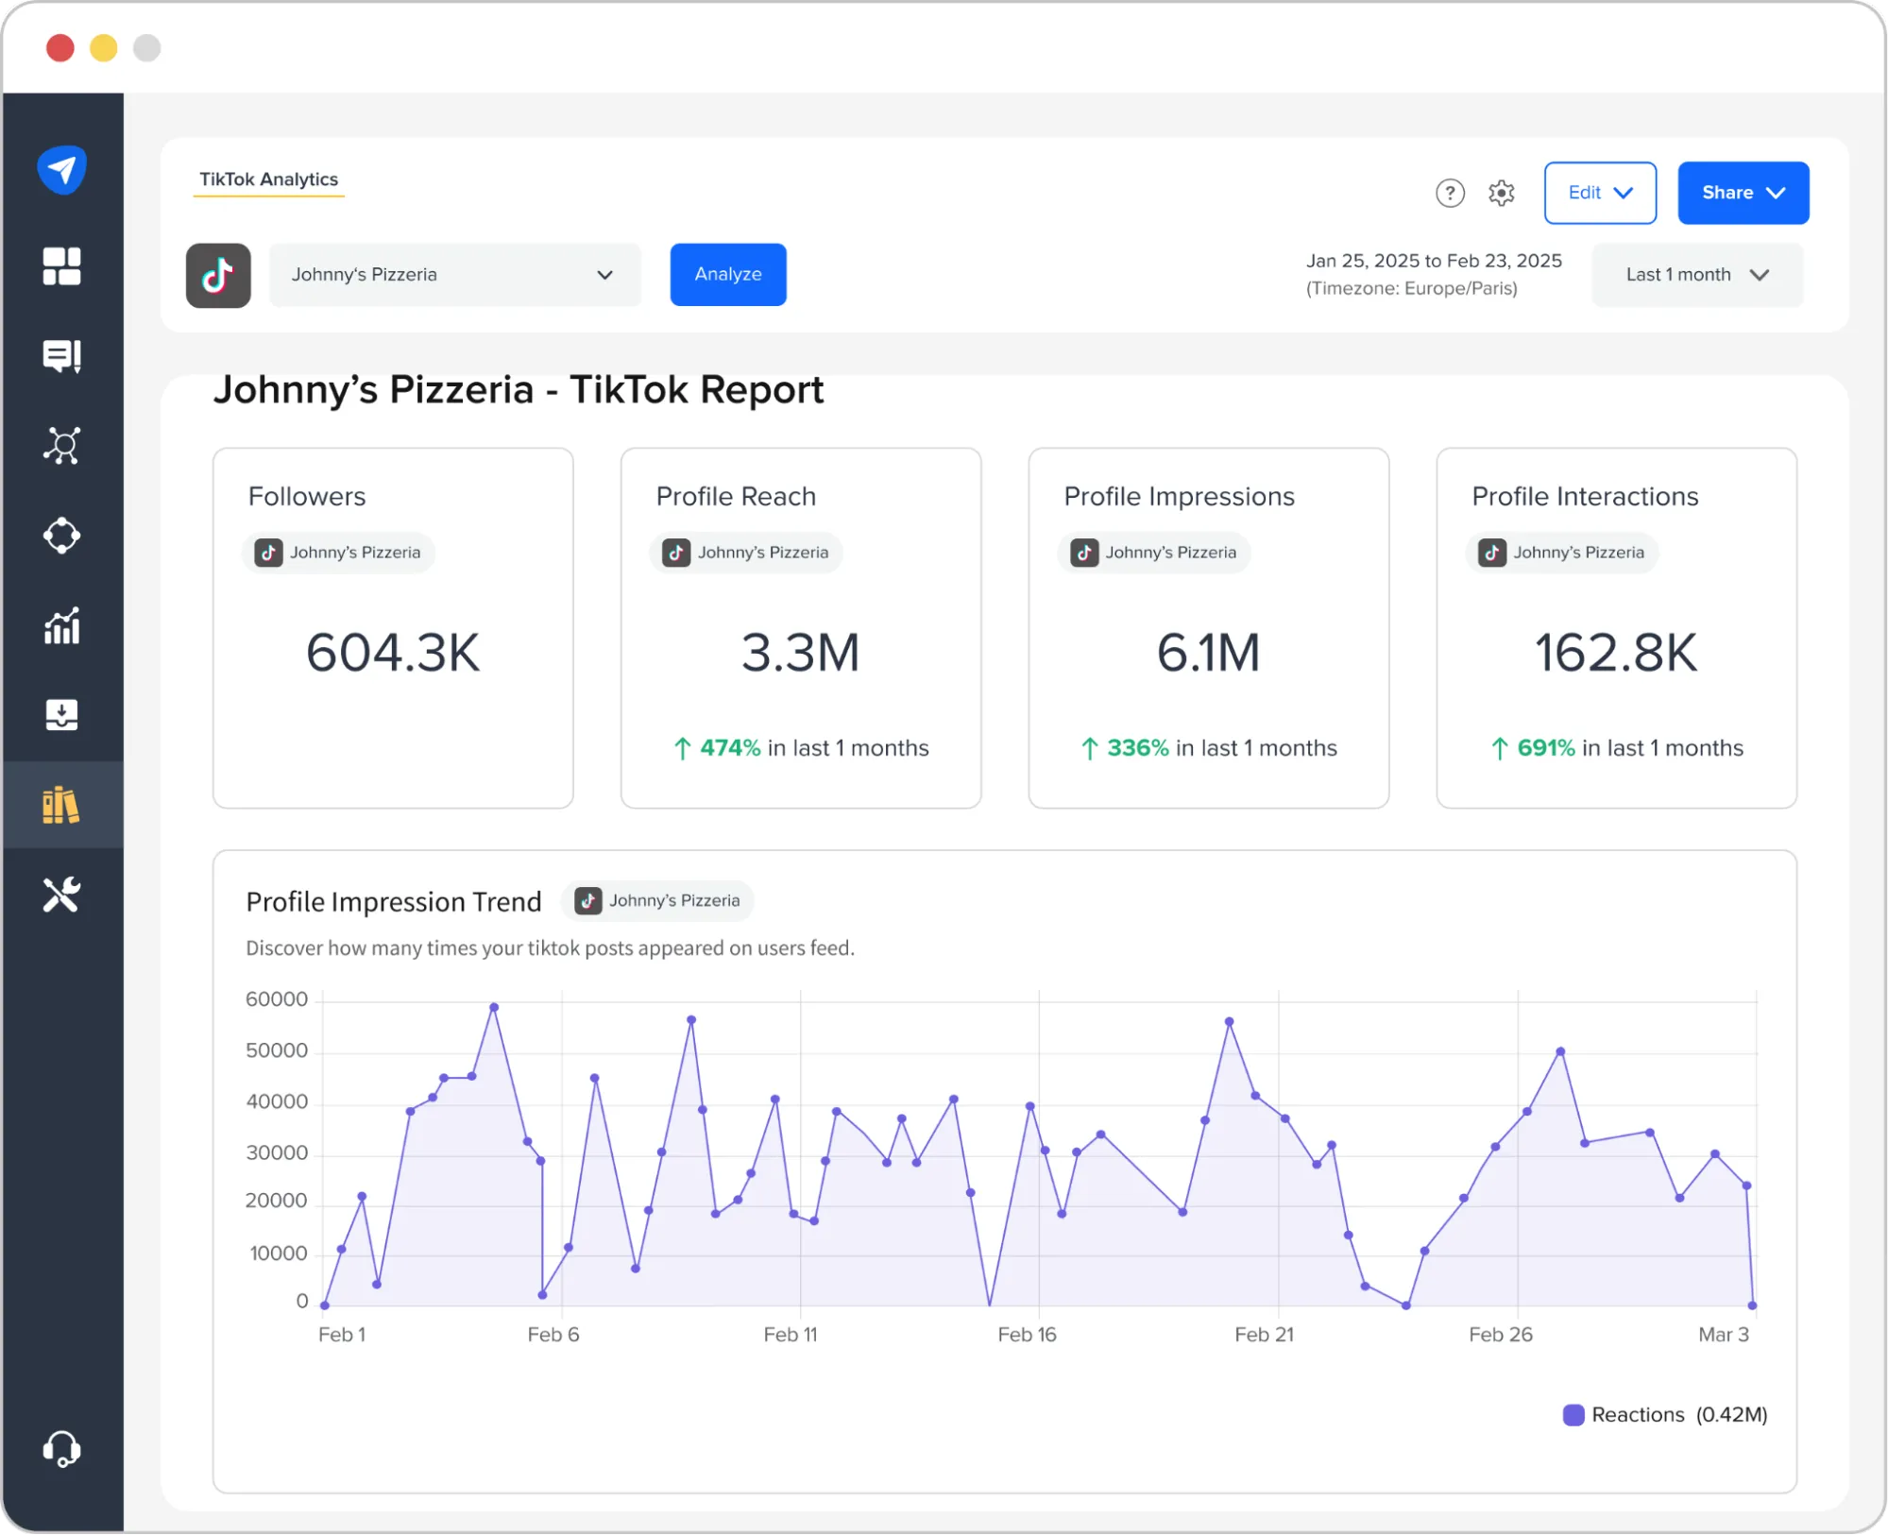Open the analytics bar chart icon in sidebar
The image size is (1888, 1535).
pos(62,625)
